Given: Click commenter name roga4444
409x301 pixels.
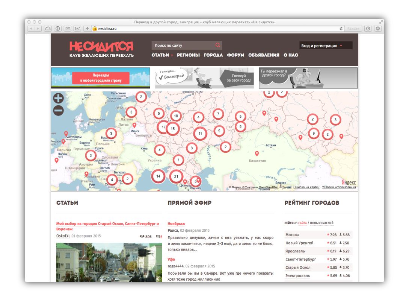Looking at the screenshot, I should tap(175, 266).
